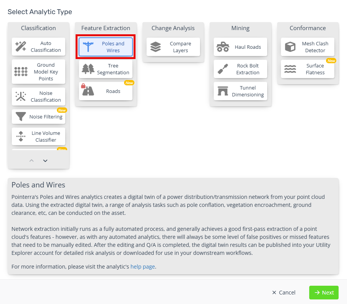Proceed with the green Next button
Image resolution: width=347 pixels, height=304 pixels.
coord(324,293)
